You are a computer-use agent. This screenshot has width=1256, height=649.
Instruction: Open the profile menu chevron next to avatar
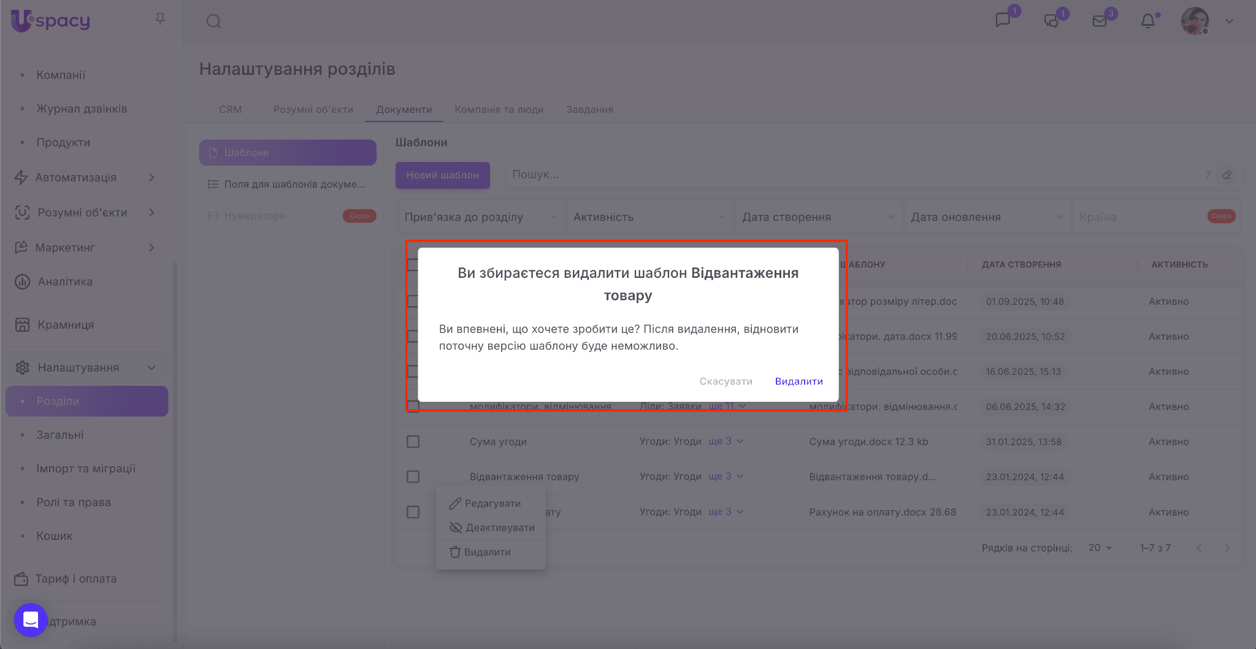pos(1229,21)
